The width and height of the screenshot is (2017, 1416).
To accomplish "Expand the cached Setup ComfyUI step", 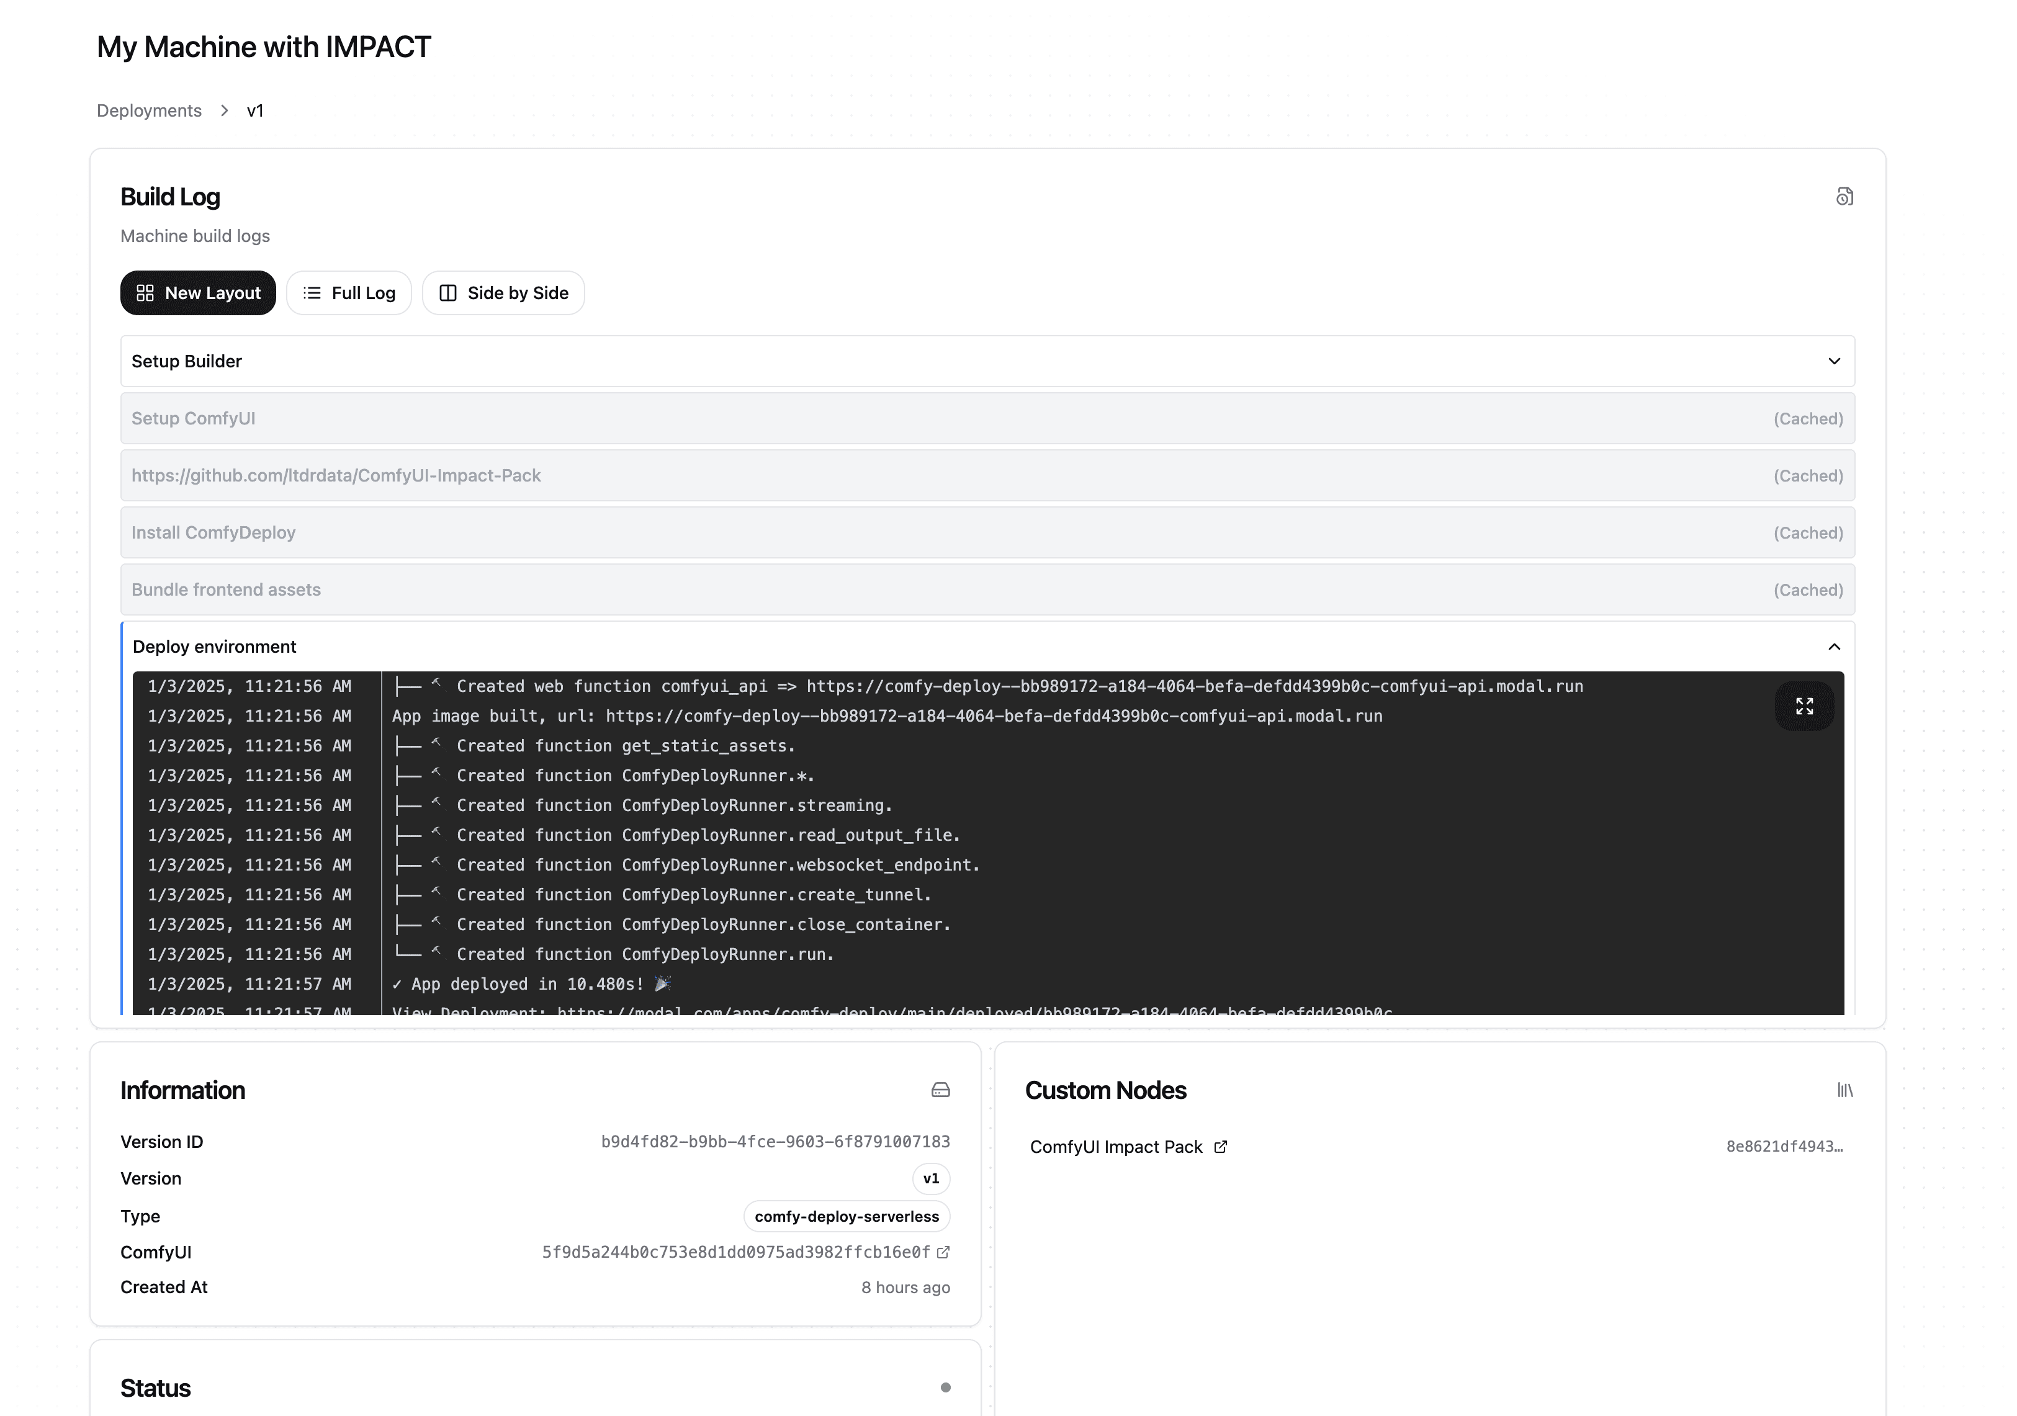I will click(x=987, y=418).
